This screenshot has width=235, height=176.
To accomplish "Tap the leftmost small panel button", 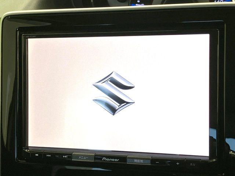I will click(37, 155).
